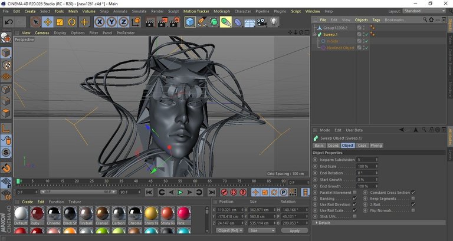Image resolution: width=453 pixels, height=241 pixels.
Task: Open the Floor environment objects icon
Action: pyautogui.click(x=250, y=22)
